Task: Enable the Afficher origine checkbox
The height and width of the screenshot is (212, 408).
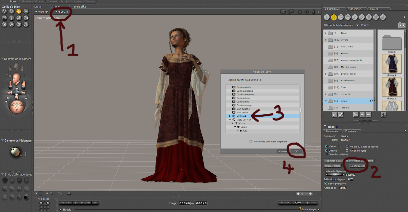Action: click(x=347, y=150)
